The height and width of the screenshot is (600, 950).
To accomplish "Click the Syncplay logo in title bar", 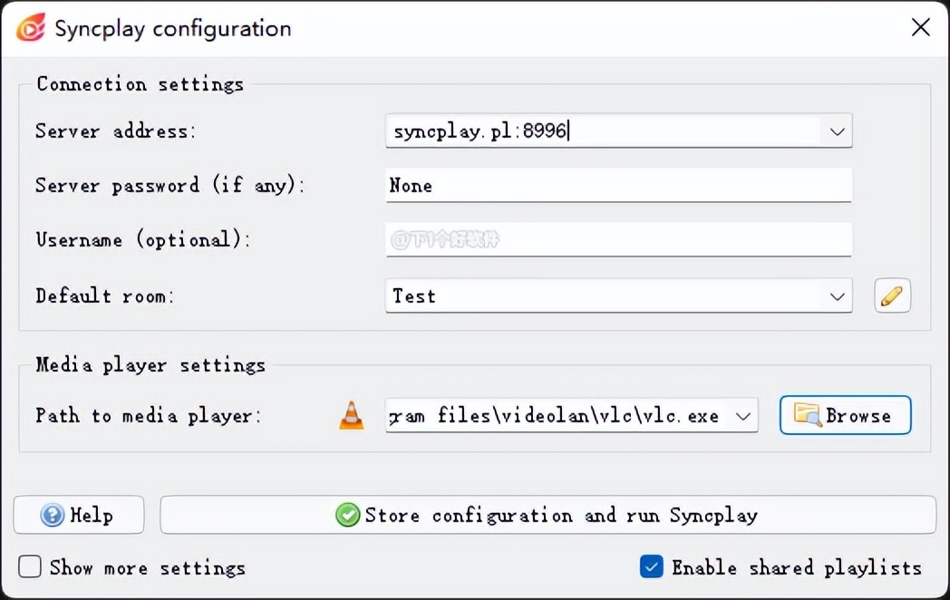I will 30,28.
